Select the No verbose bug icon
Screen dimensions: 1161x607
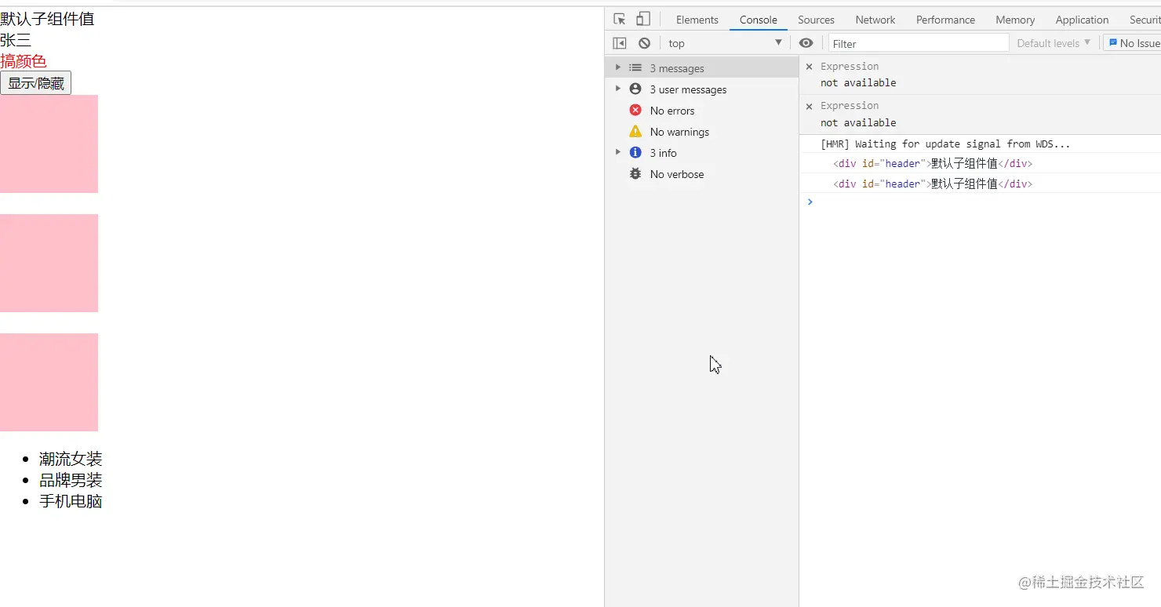click(635, 174)
